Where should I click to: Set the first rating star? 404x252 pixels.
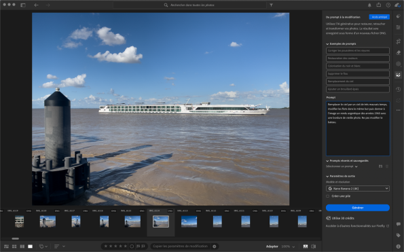coord(105,247)
